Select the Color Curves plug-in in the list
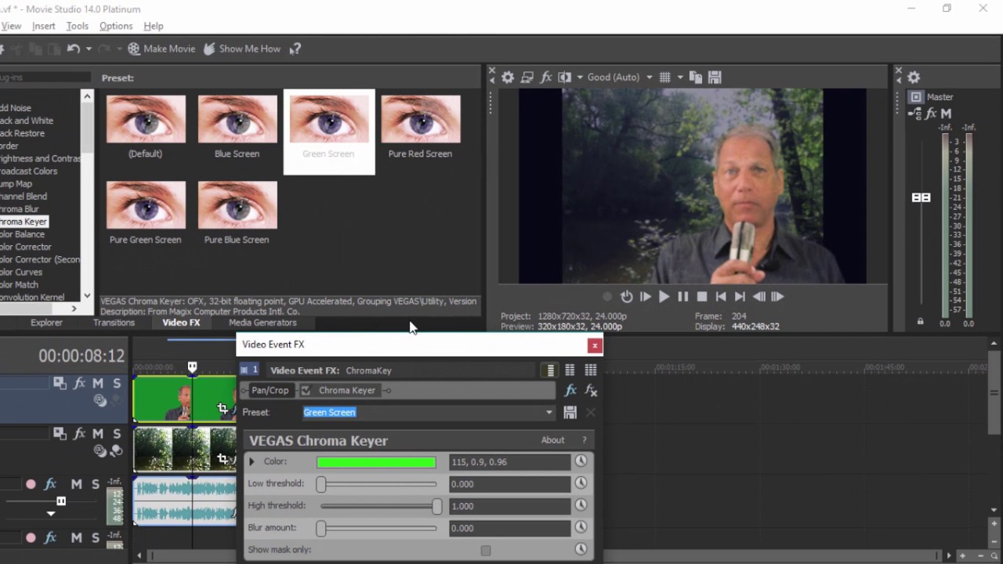 [21, 272]
